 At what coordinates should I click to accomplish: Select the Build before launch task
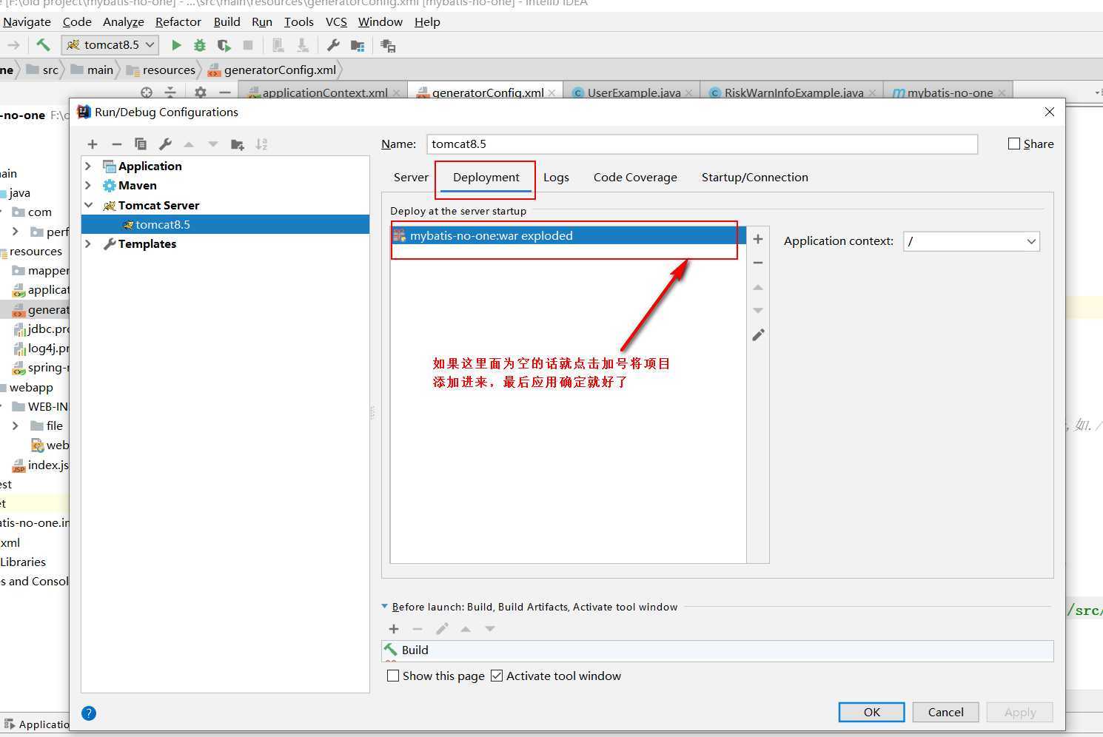pyautogui.click(x=717, y=650)
